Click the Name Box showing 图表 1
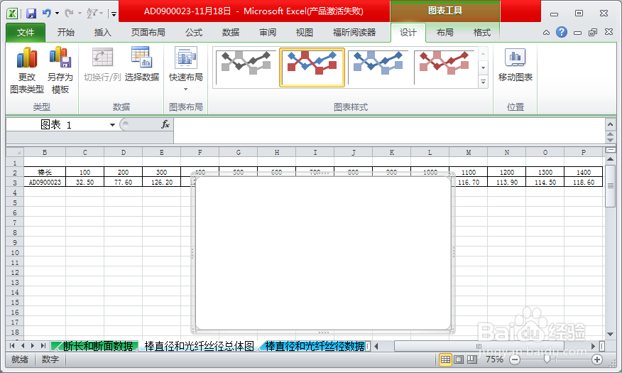This screenshot has width=622, height=373. click(x=57, y=125)
